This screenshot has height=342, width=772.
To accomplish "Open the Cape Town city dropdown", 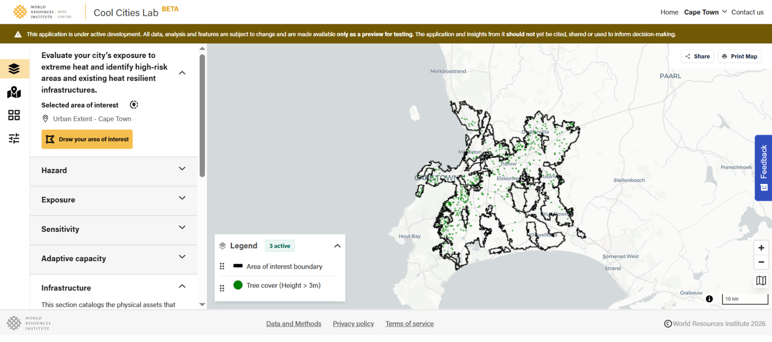I will (x=705, y=12).
